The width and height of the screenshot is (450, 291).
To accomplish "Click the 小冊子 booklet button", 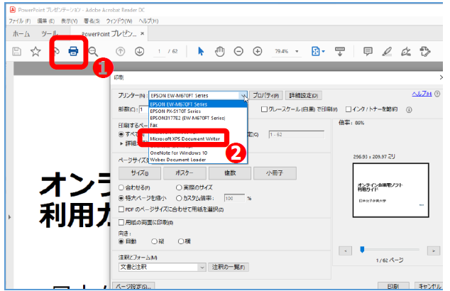I will pos(275,173).
